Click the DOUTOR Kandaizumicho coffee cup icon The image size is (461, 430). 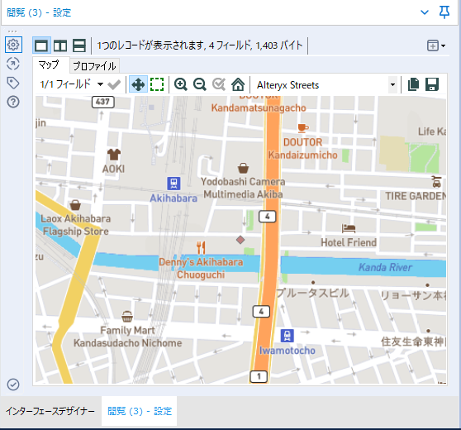303,127
